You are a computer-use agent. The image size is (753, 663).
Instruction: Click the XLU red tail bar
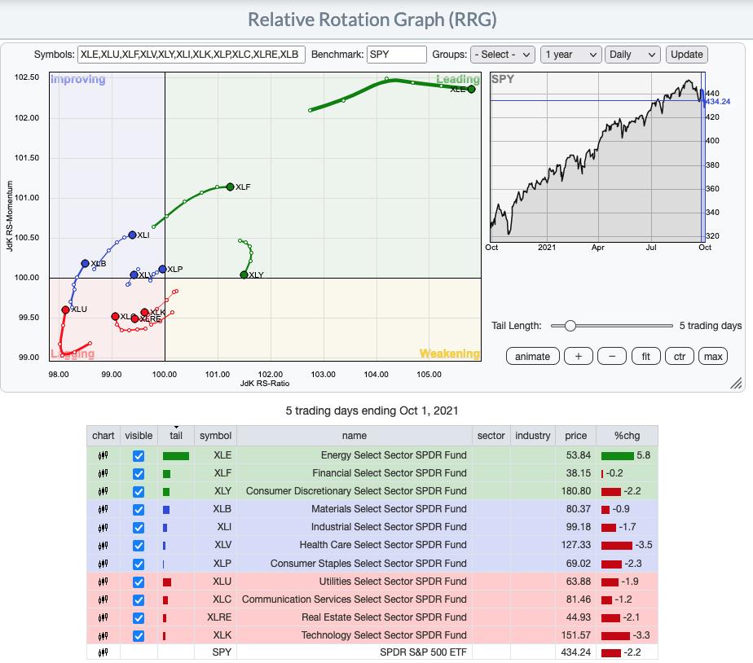point(167,582)
